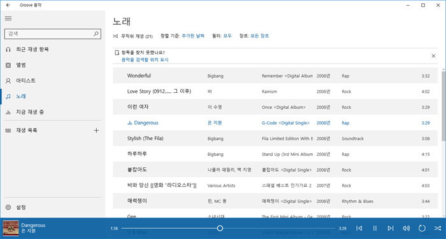Viewport: 446px width, 239px height.
Task: Open 장르 모든 장르 dropdown
Action: coord(259,36)
